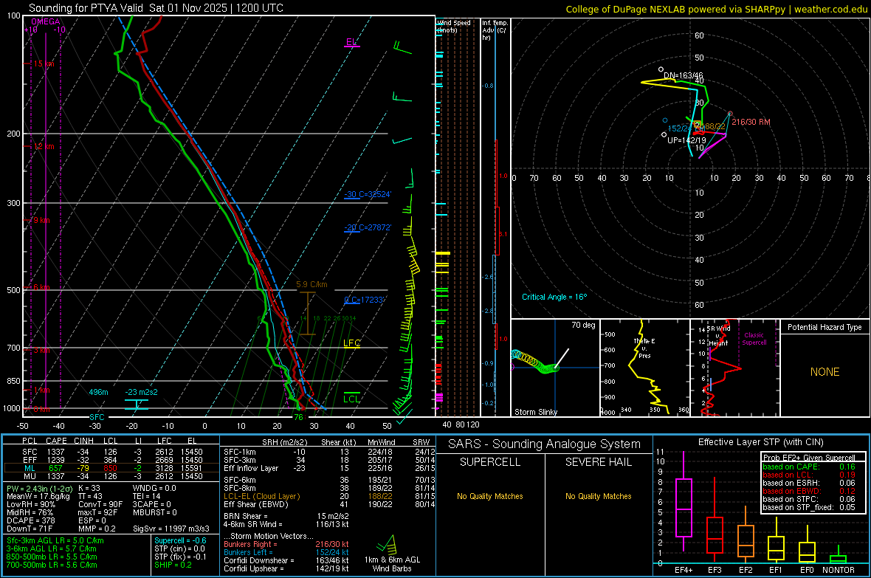Select the MU parcel row in the table
Screen dimensions: 871x578
coord(111,476)
